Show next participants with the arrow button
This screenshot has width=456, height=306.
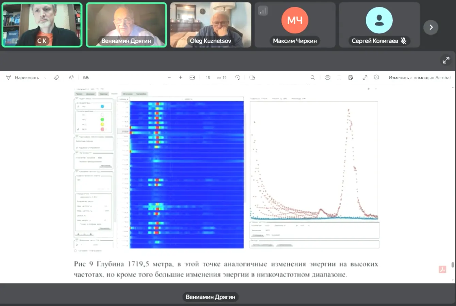tap(431, 27)
